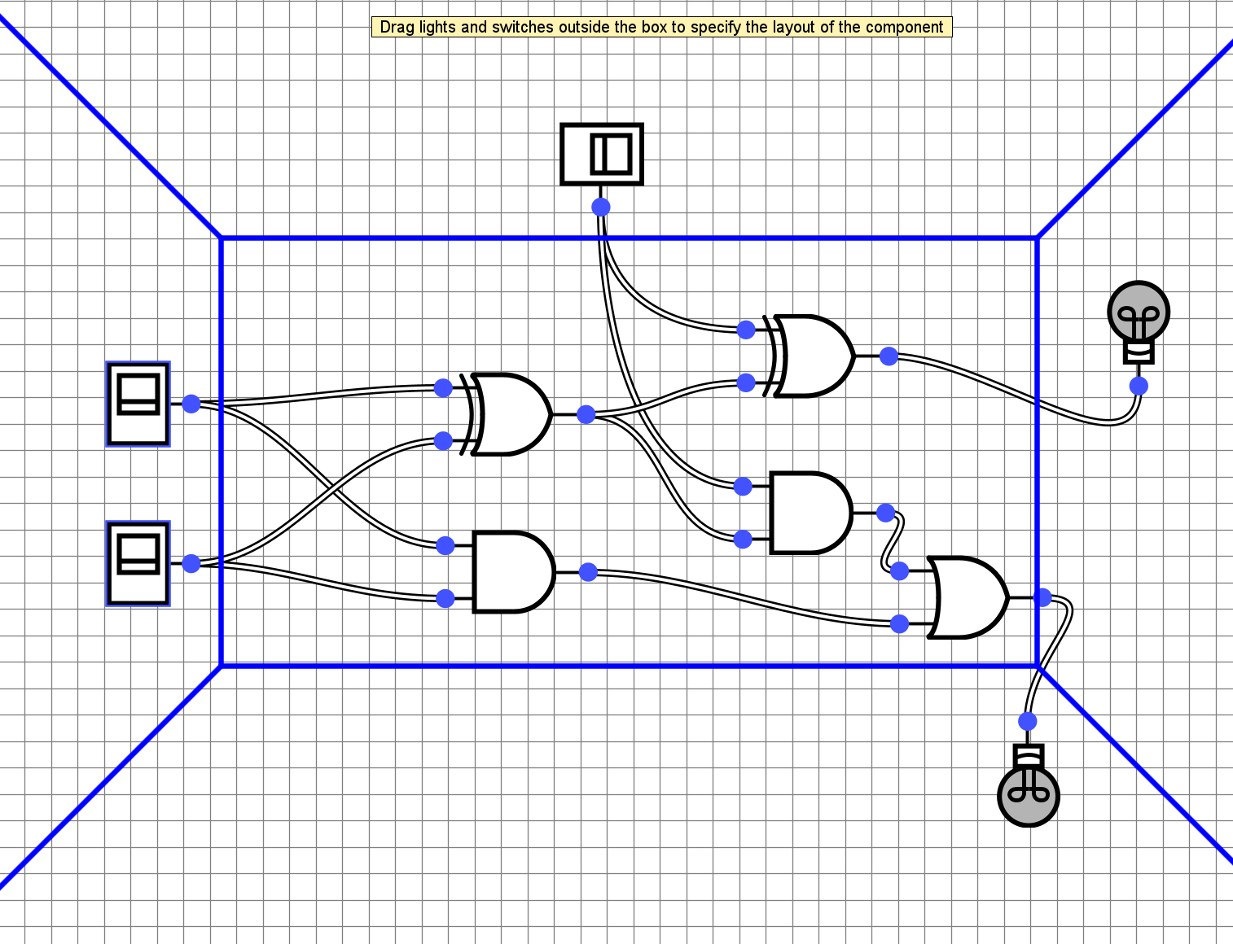Select the upside-down light bulb at bottom right
This screenshot has width=1233, height=944.
click(1029, 786)
